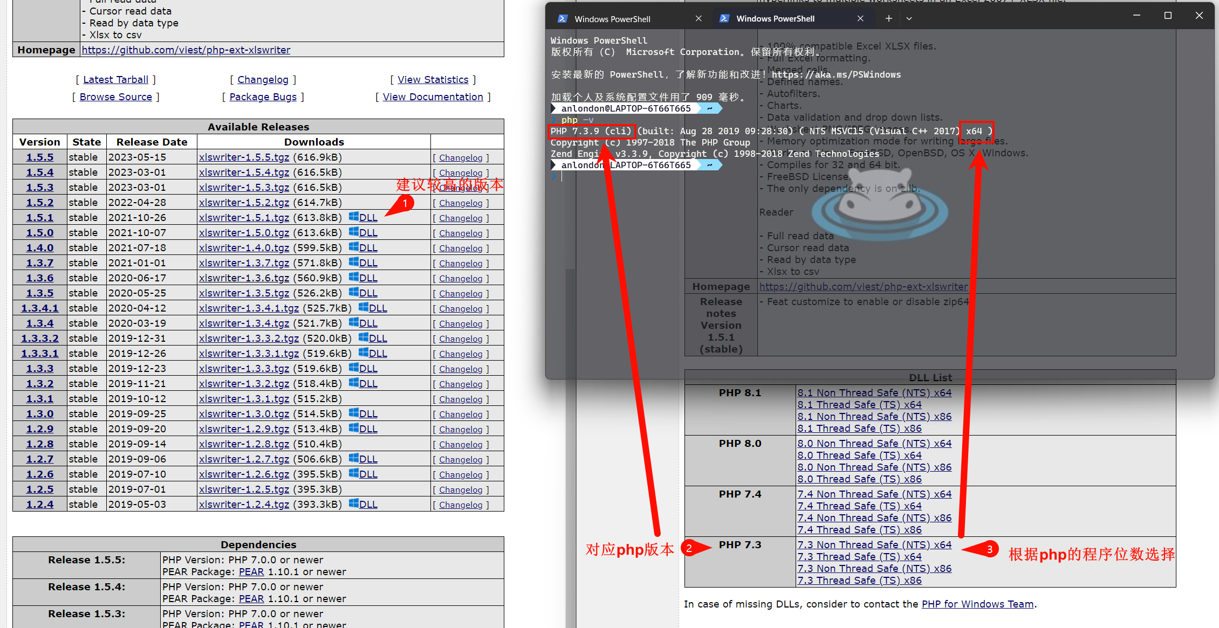This screenshot has width=1219, height=628.
Task: Click the PowerShell icon on the second tab
Action: (x=724, y=19)
